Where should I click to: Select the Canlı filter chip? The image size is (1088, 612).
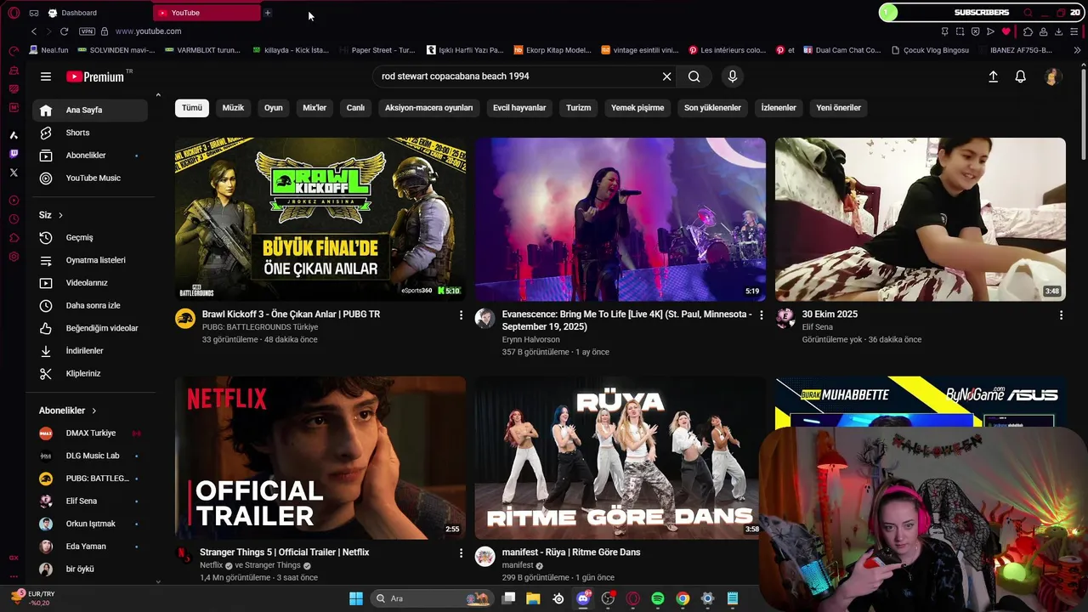355,108
